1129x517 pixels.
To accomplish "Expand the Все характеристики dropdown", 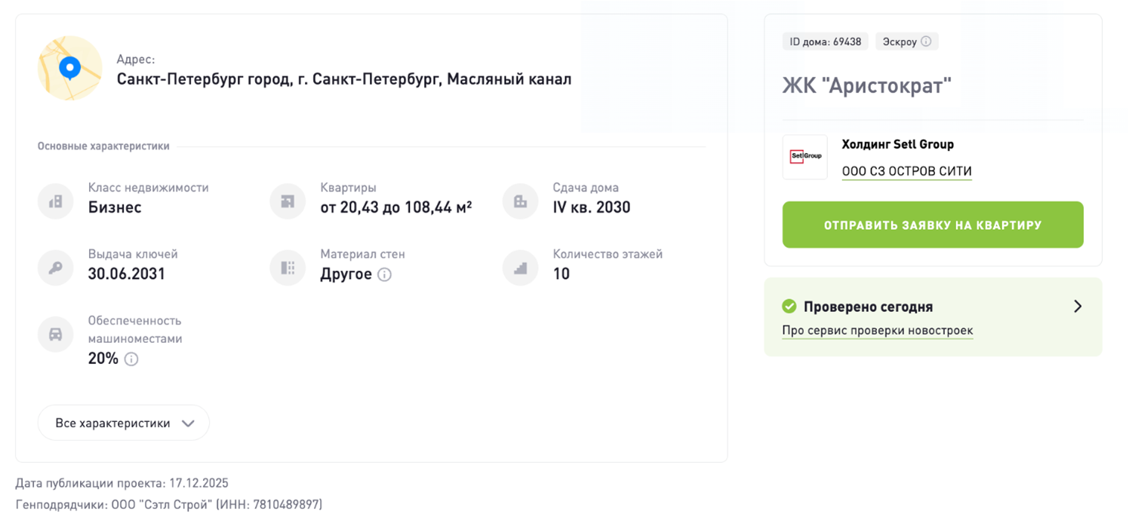I will click(124, 423).
